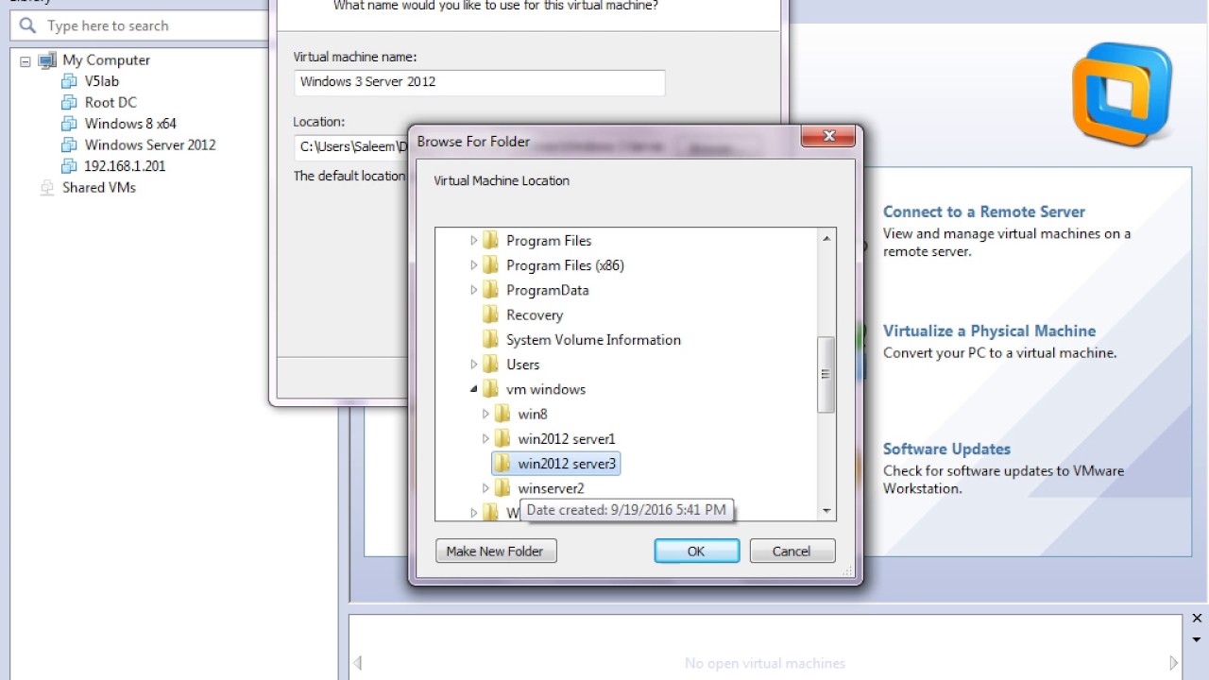
Task: Click the win2012 server3 folder icon
Action: [x=502, y=464]
